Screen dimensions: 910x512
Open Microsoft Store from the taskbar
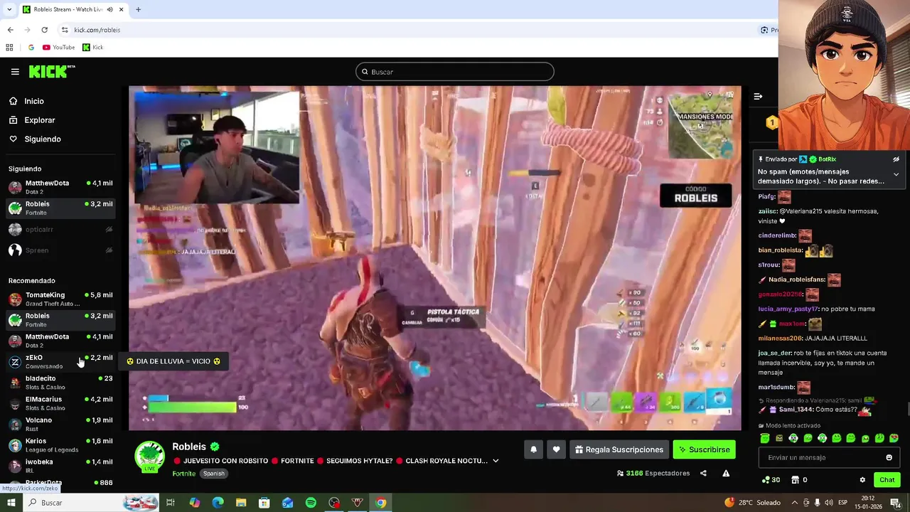264,503
